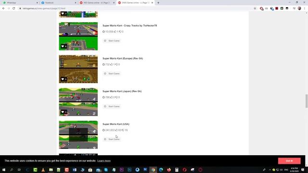Close the WhatsApp tab
Image resolution: width=308 pixels, height=173 pixels.
[x=37, y=3]
